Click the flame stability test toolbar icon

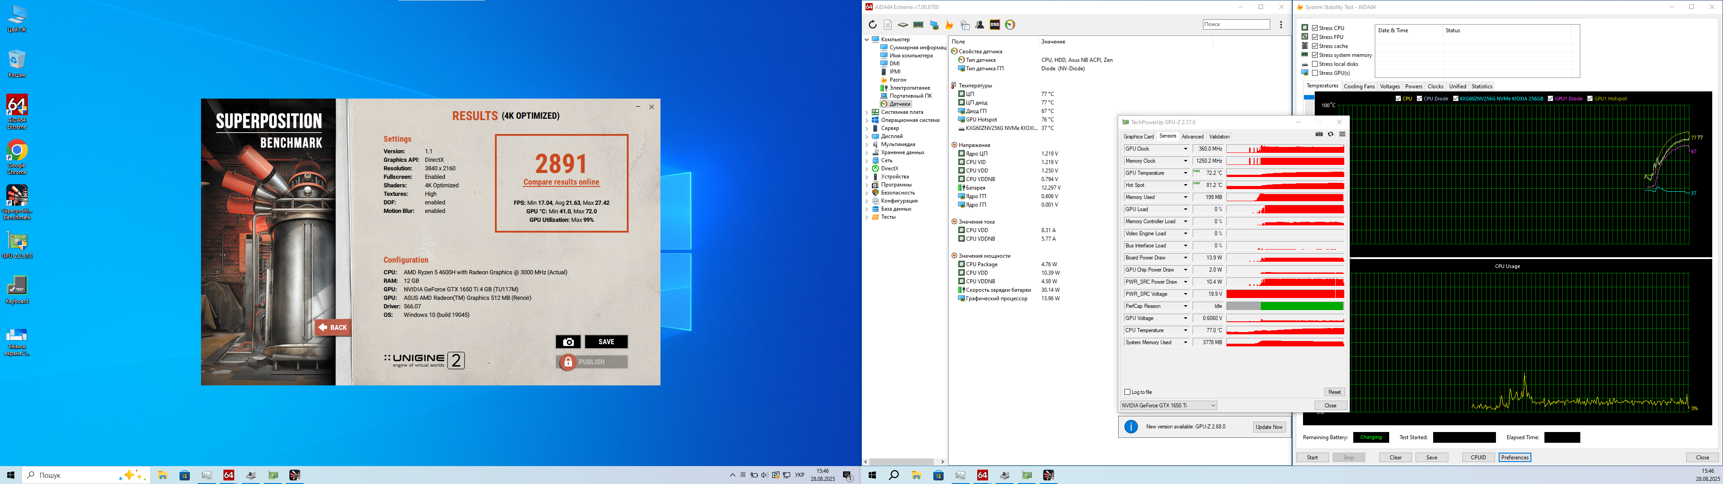949,25
